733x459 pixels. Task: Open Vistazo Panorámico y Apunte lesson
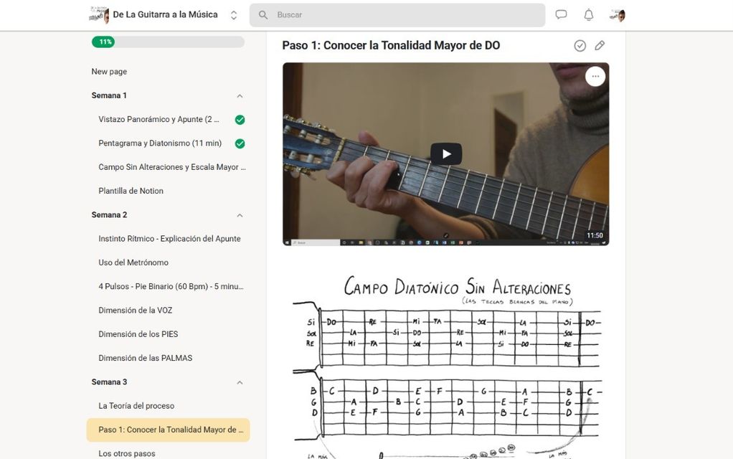point(159,119)
